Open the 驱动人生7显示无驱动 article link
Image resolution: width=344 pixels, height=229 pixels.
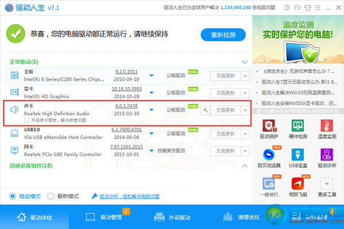[299, 82]
